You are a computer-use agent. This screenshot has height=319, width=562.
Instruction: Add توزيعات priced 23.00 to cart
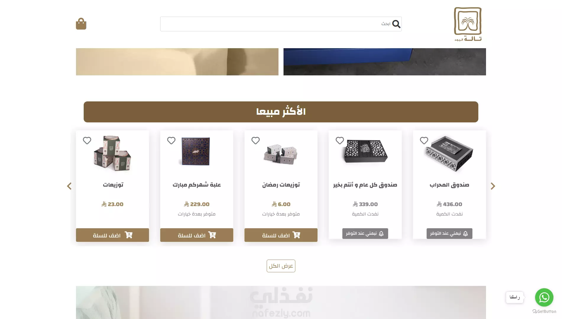[112, 235]
